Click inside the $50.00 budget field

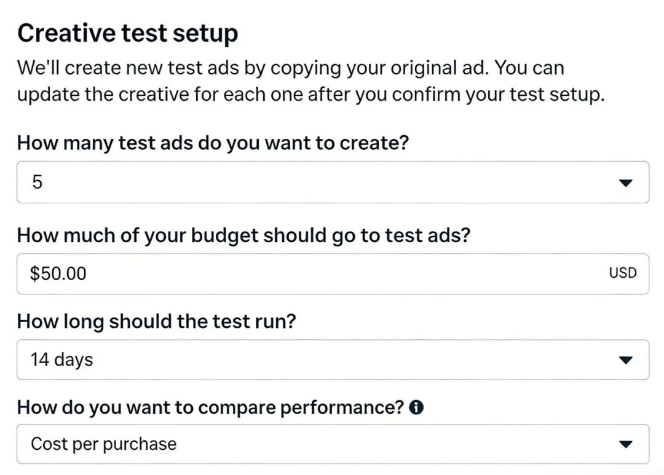[x=246, y=273]
